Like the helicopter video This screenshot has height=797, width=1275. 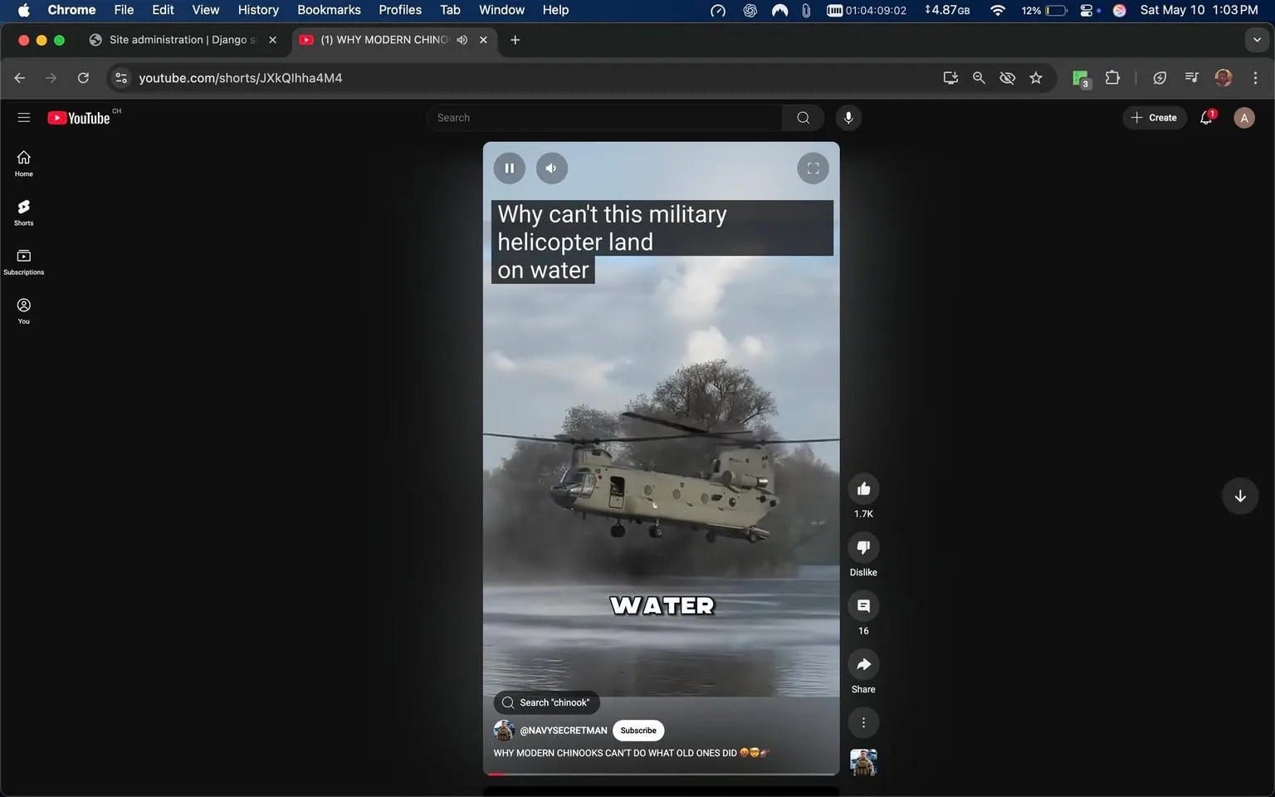click(x=862, y=488)
